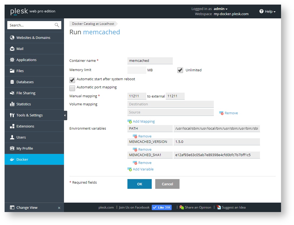This screenshot has height=225, width=294.
Task: Go to Databases in sidebar menu
Action: (x=25, y=82)
